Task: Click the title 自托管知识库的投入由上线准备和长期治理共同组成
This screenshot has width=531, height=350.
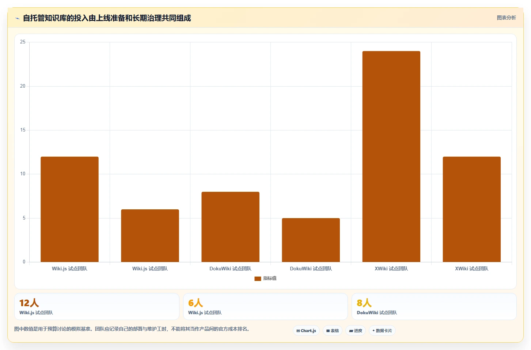Action: [107, 18]
